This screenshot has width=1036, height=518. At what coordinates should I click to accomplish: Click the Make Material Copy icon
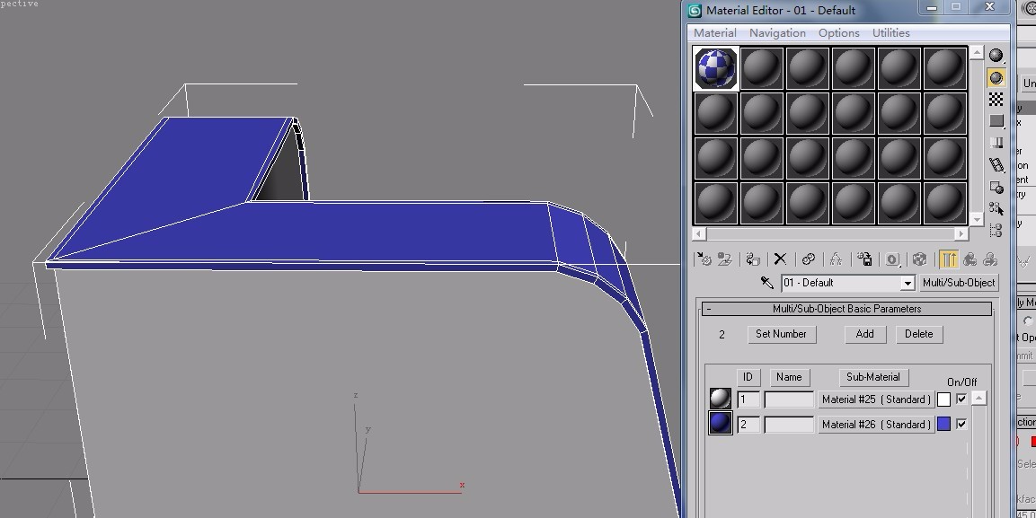coord(808,259)
